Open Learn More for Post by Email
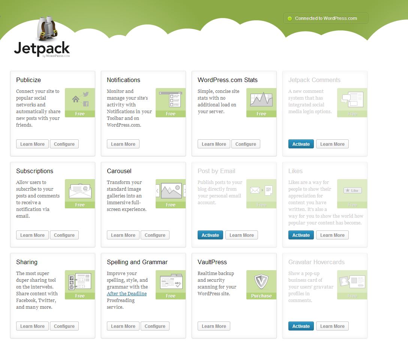 pos(241,235)
